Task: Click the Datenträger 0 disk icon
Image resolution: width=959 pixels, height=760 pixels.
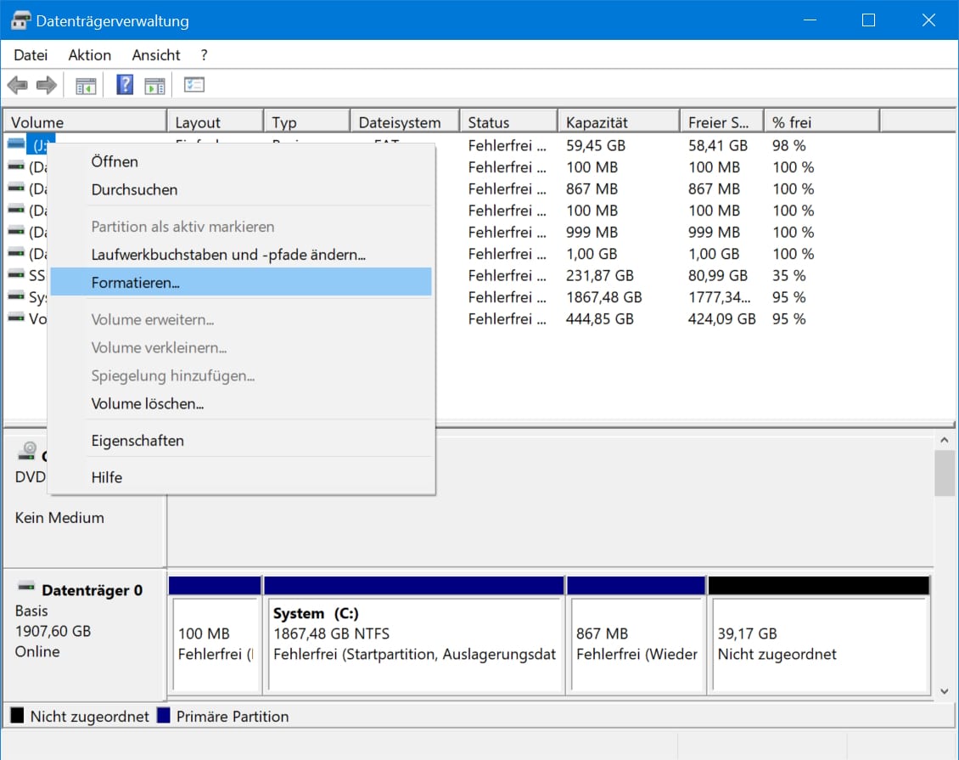Action: (x=26, y=588)
